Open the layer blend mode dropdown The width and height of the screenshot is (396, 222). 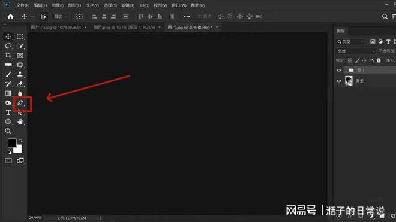pyautogui.click(x=355, y=51)
